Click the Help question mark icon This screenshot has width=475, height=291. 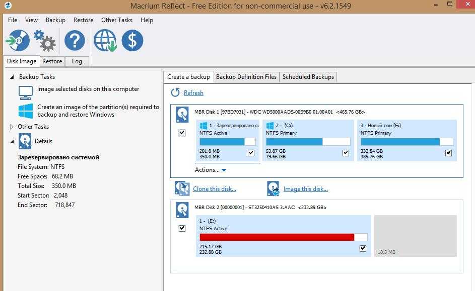pyautogui.click(x=75, y=41)
